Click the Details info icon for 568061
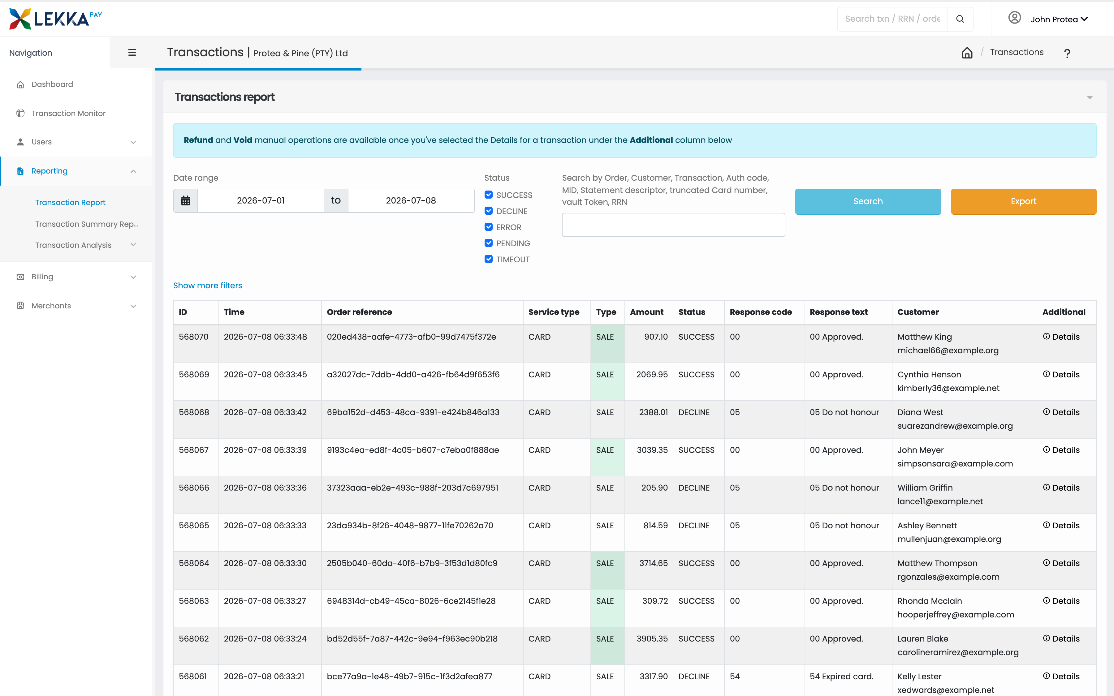The height and width of the screenshot is (696, 1114). point(1046,676)
